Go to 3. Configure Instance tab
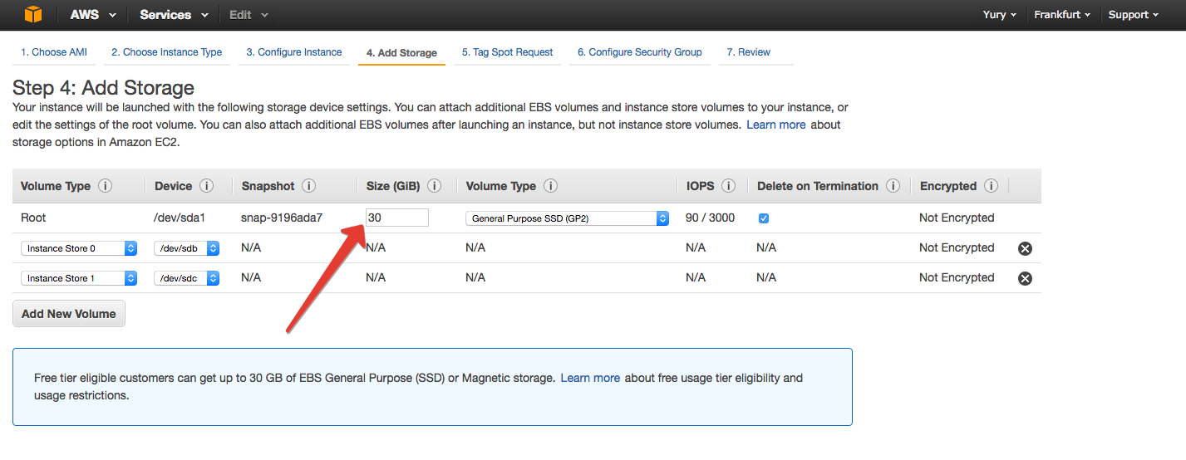The image size is (1186, 460). [x=294, y=52]
